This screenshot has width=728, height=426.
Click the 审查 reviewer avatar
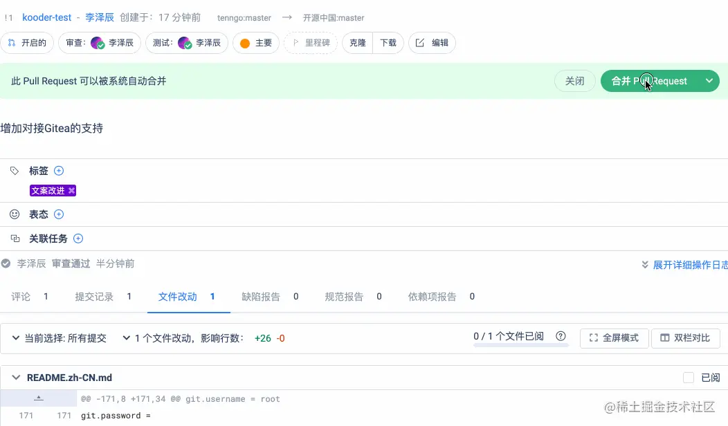pos(98,43)
